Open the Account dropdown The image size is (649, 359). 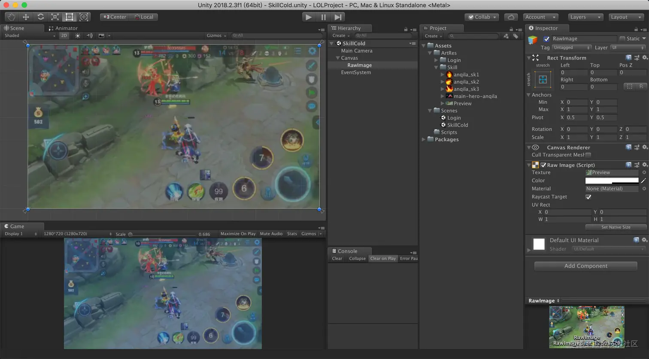click(540, 17)
